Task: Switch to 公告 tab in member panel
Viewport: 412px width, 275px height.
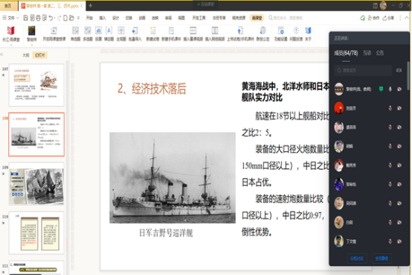Action: (x=380, y=53)
